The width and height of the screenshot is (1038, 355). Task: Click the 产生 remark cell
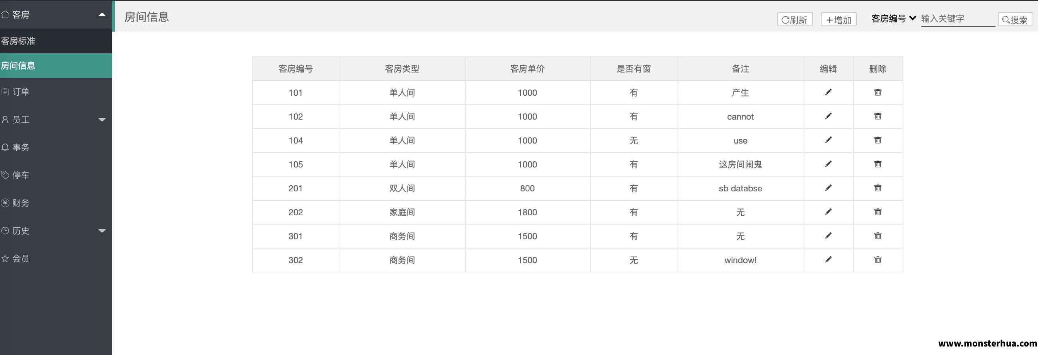(x=741, y=93)
